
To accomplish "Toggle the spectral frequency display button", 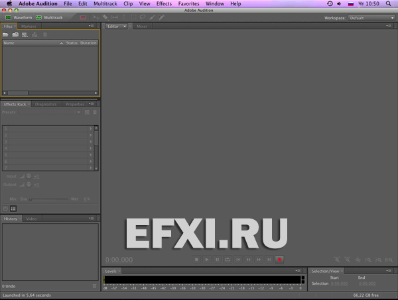I will pyautogui.click(x=83, y=17).
